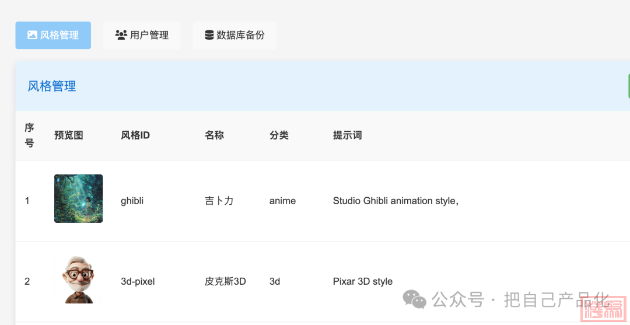Select the ghibli style ID cell

[132, 201]
